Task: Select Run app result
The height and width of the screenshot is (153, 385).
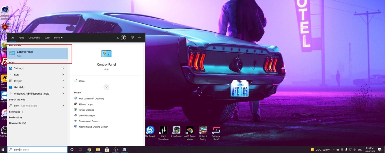Action: point(37,75)
